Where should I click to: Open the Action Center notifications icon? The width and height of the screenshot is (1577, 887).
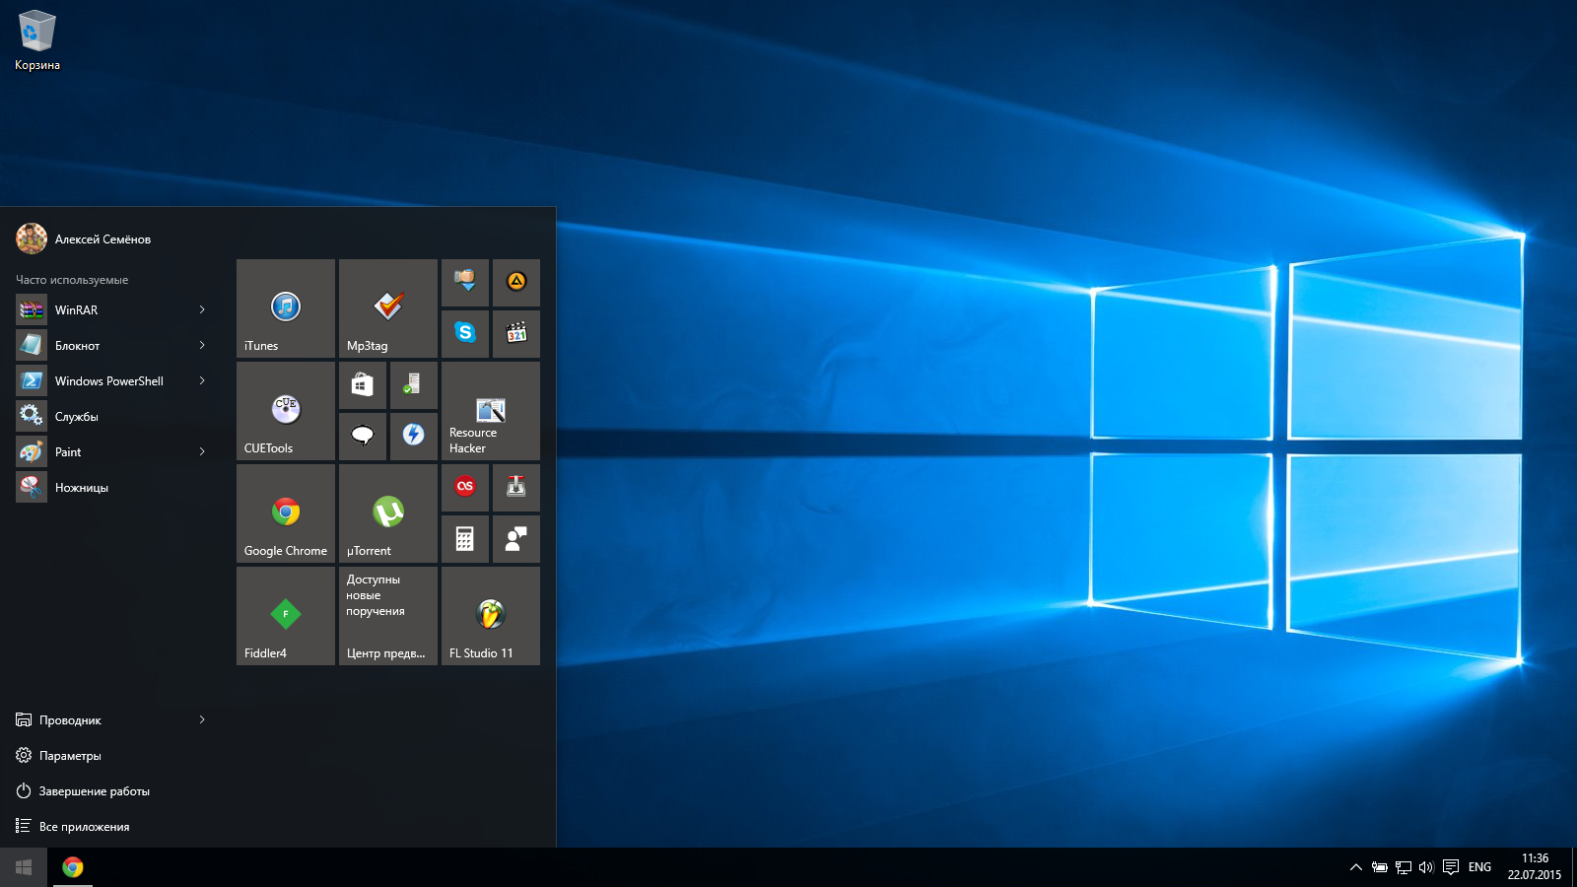1451,867
